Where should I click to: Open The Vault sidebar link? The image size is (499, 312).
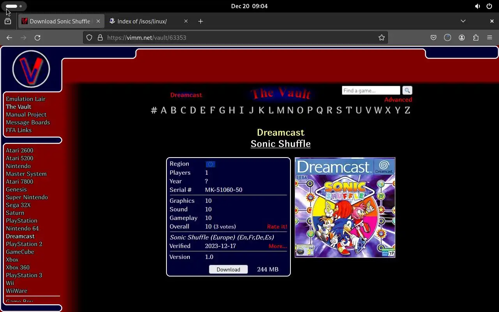(x=18, y=107)
